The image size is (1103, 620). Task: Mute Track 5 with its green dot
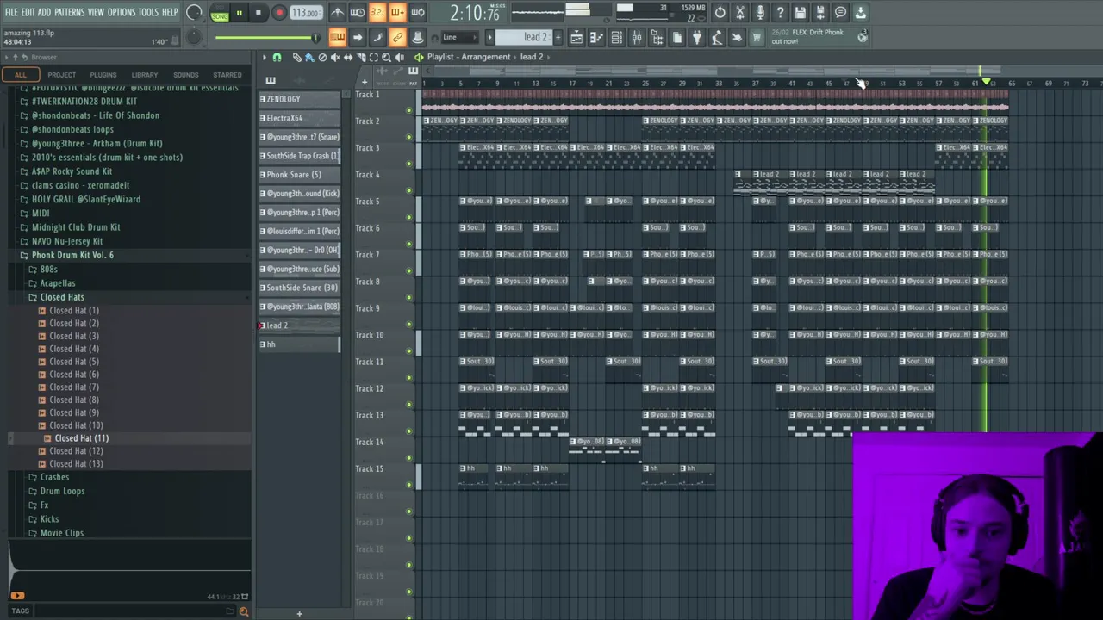click(x=409, y=216)
